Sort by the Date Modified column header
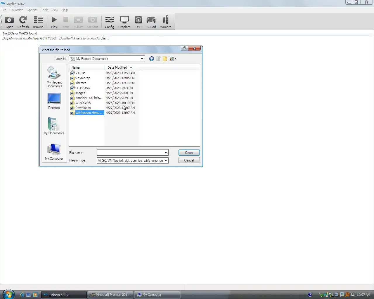The image size is (374, 299). pos(121,67)
